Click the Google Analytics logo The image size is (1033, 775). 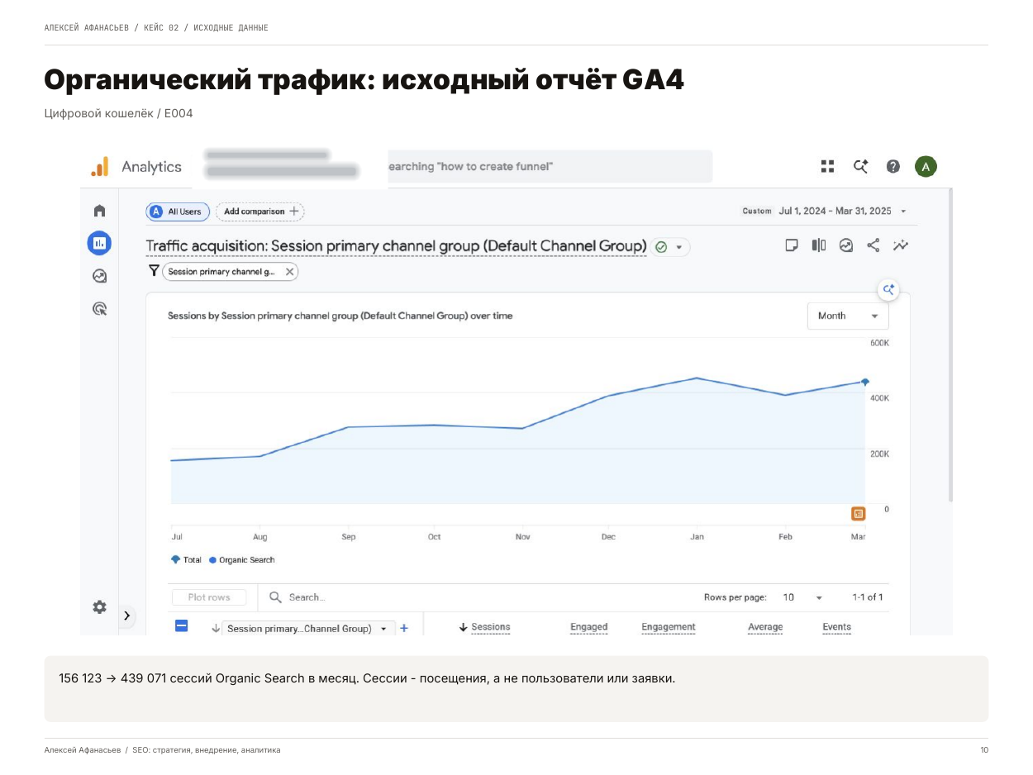[x=100, y=166]
